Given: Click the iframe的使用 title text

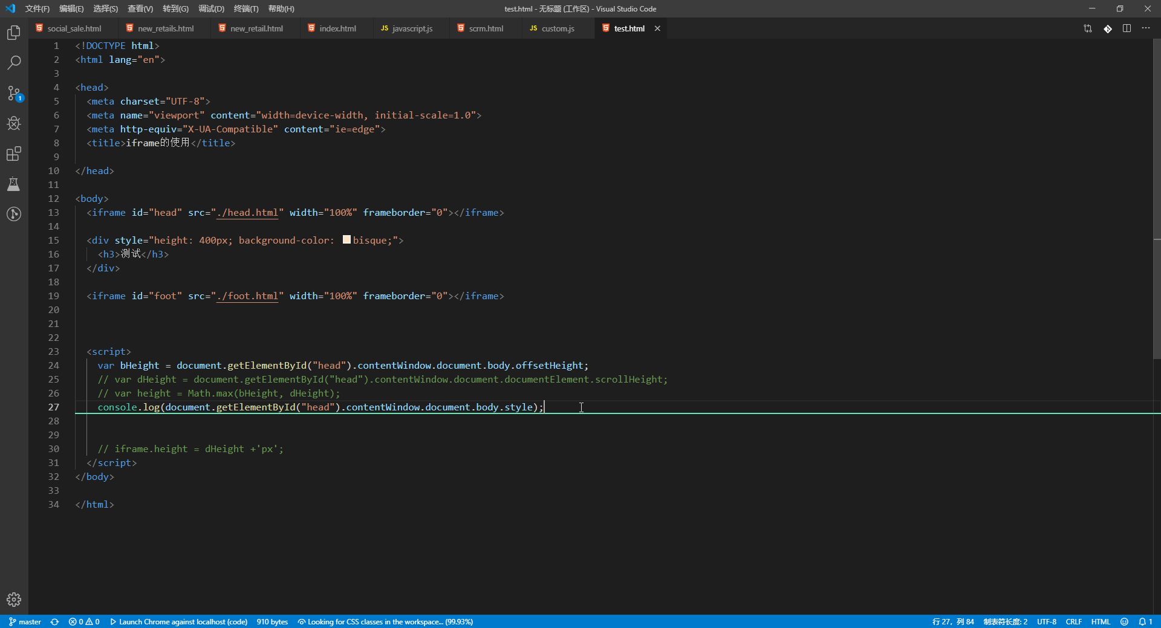Looking at the screenshot, I should (x=158, y=143).
